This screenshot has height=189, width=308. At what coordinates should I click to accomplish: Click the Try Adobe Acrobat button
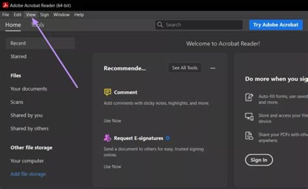pyautogui.click(x=276, y=25)
